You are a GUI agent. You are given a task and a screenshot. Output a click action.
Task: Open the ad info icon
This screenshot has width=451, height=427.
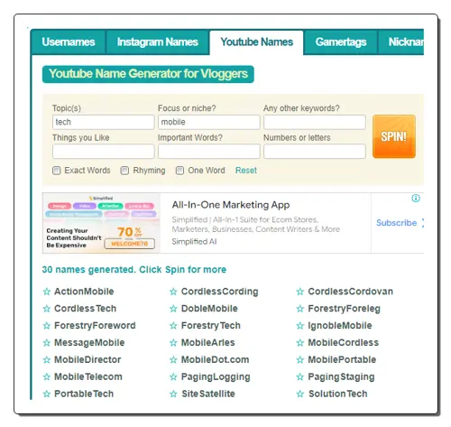[416, 199]
